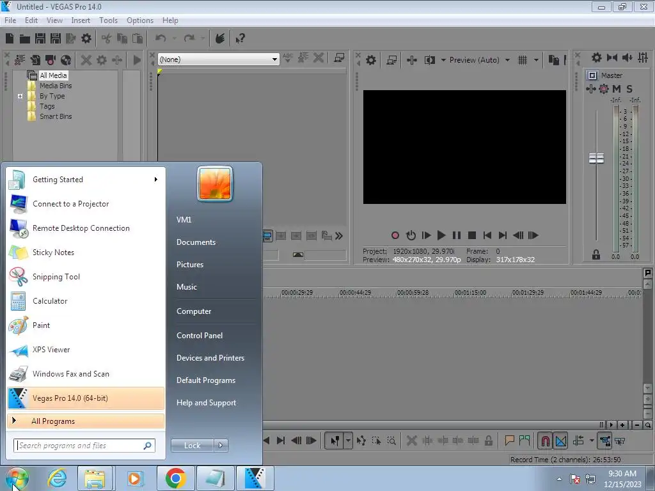The height and width of the screenshot is (491, 655).
Task: Click the timeline vertical scrollbar track
Action: point(647,336)
